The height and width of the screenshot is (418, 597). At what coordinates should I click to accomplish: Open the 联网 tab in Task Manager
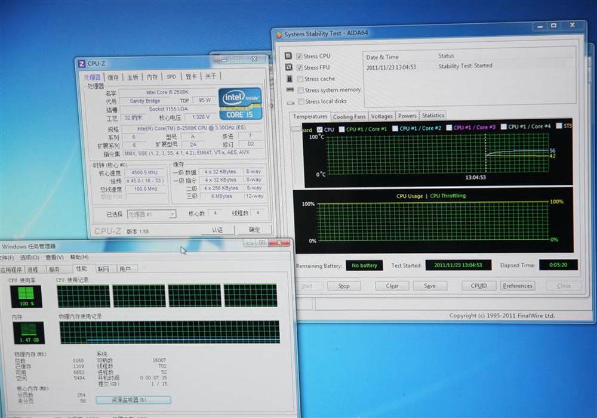(103, 270)
